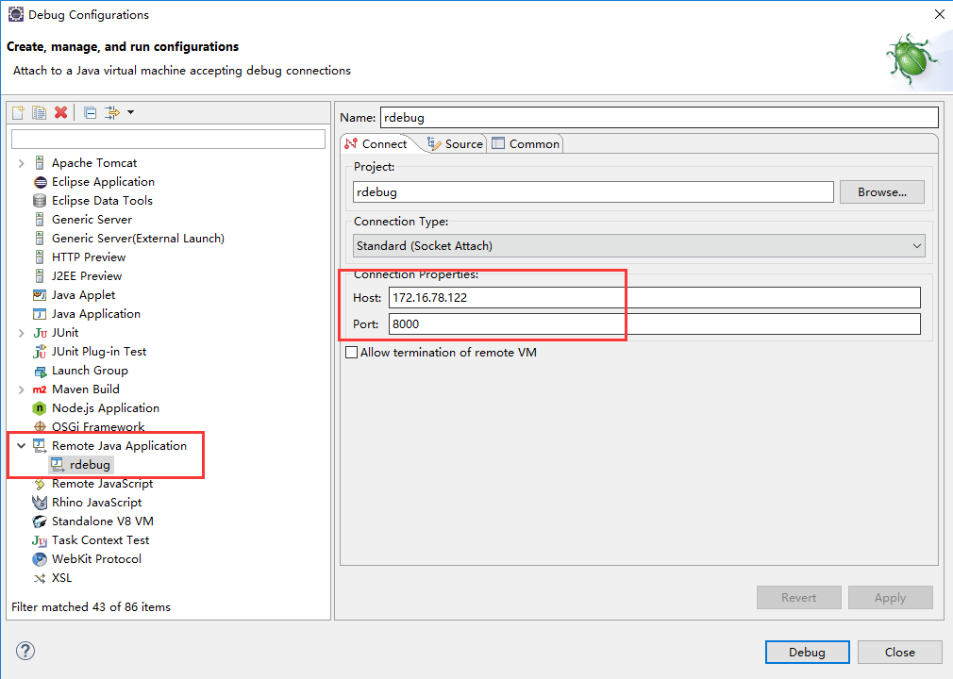
Task: Click the Apply button
Action: (891, 598)
